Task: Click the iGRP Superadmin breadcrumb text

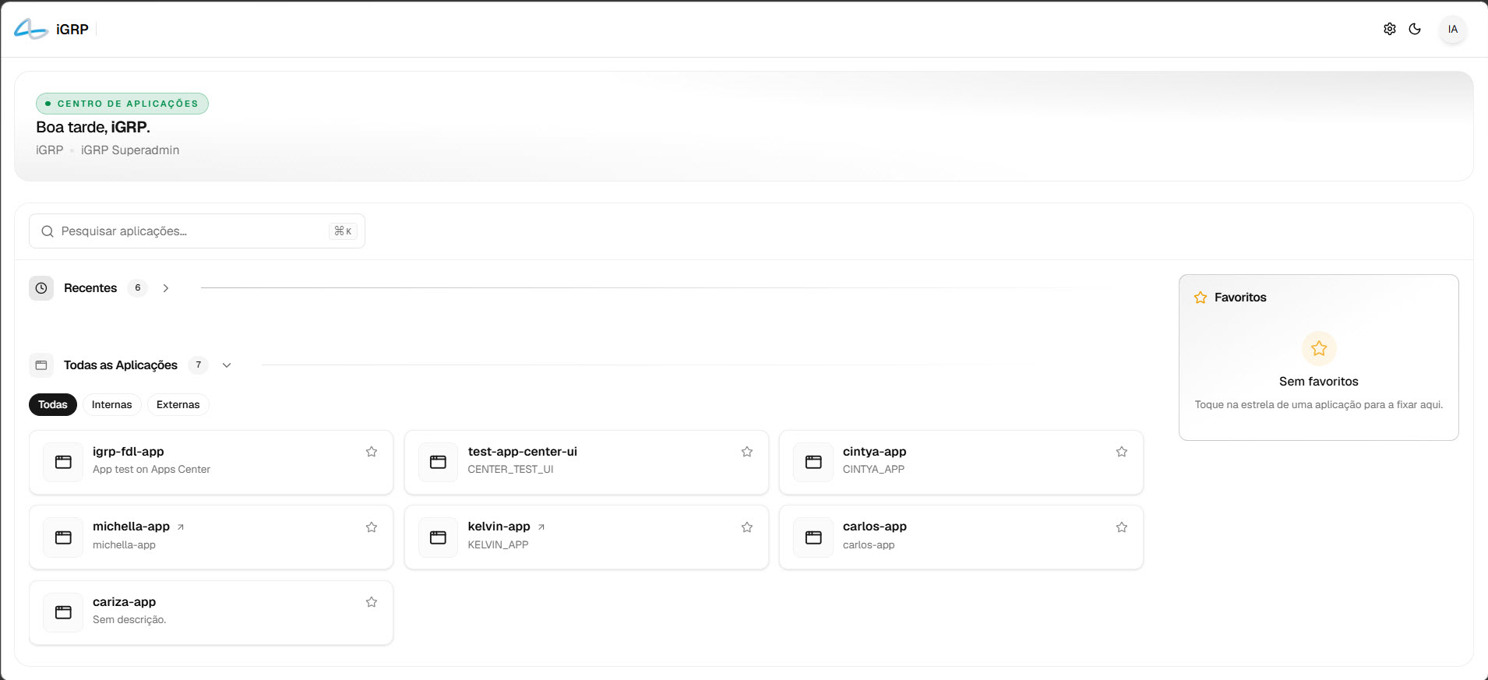Action: [130, 150]
